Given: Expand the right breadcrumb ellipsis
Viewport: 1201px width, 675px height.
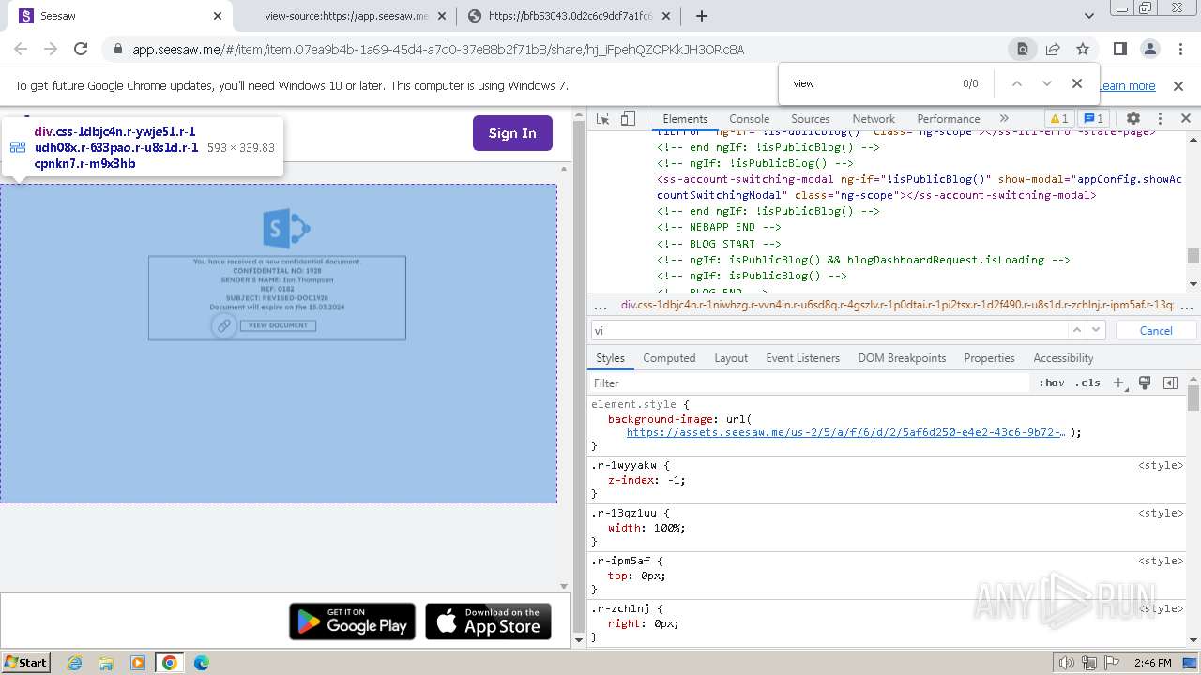Looking at the screenshot, I should pos(1186,305).
